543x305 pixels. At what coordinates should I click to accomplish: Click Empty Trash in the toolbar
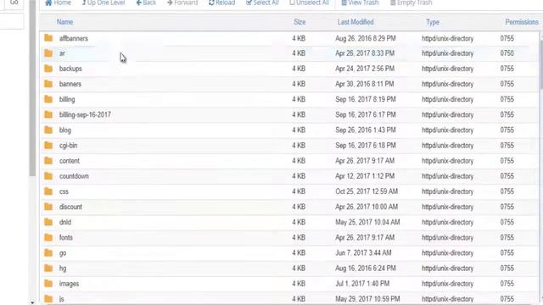tap(411, 3)
